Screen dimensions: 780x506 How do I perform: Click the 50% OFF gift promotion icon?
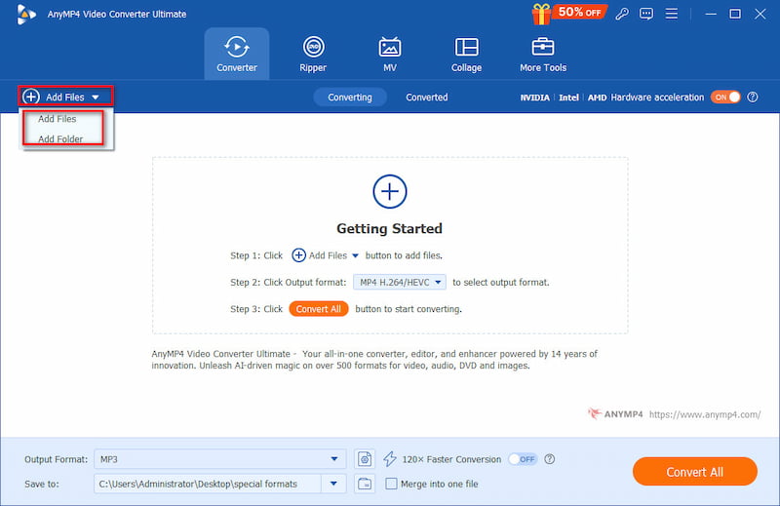point(567,14)
